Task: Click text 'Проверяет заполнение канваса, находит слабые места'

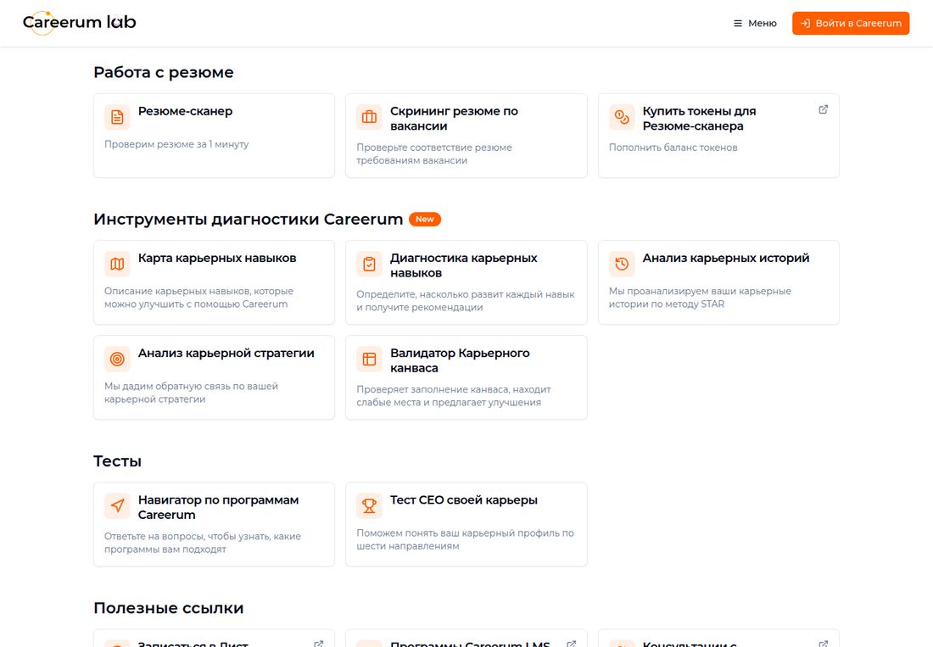Action: (454, 396)
